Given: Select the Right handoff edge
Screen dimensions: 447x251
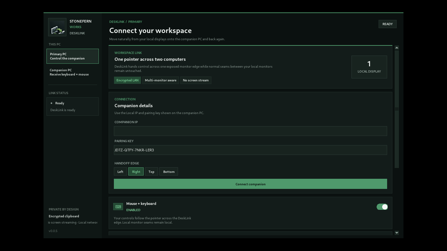Looking at the screenshot, I should 136,172.
